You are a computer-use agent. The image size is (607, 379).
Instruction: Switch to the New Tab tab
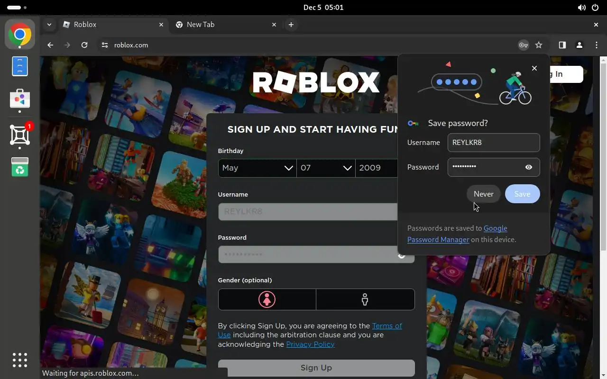pyautogui.click(x=226, y=25)
